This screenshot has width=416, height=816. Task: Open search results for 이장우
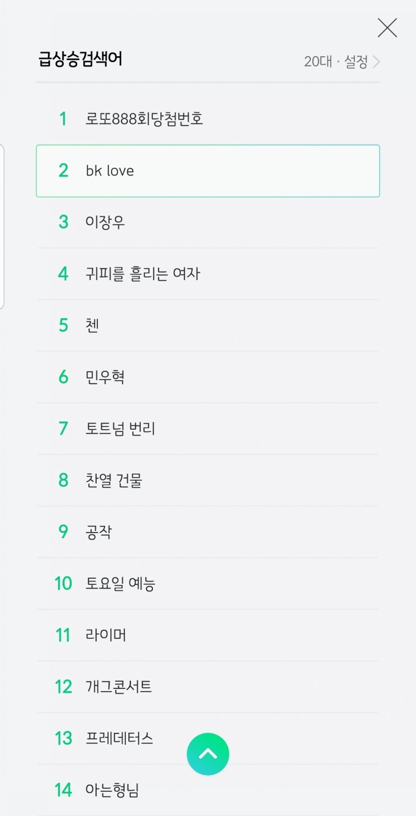[208, 222]
